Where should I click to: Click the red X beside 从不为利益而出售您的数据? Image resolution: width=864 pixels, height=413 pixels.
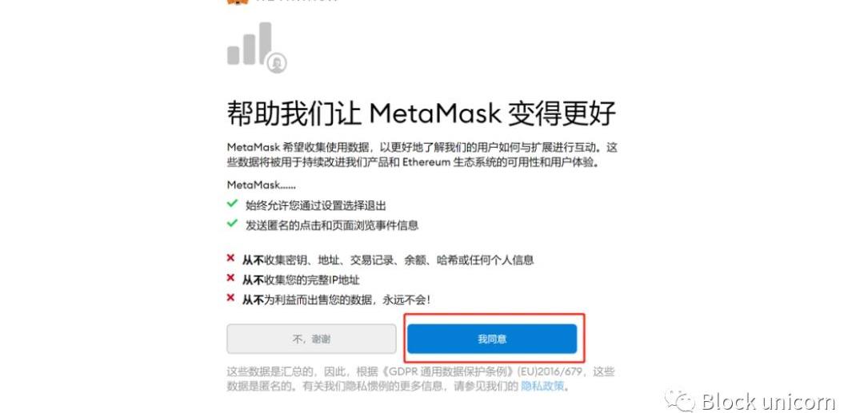(x=231, y=298)
